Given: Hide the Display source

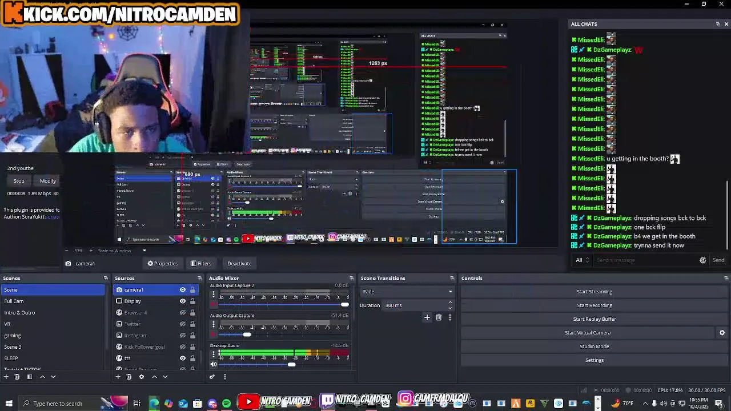Looking at the screenshot, I should coord(183,301).
